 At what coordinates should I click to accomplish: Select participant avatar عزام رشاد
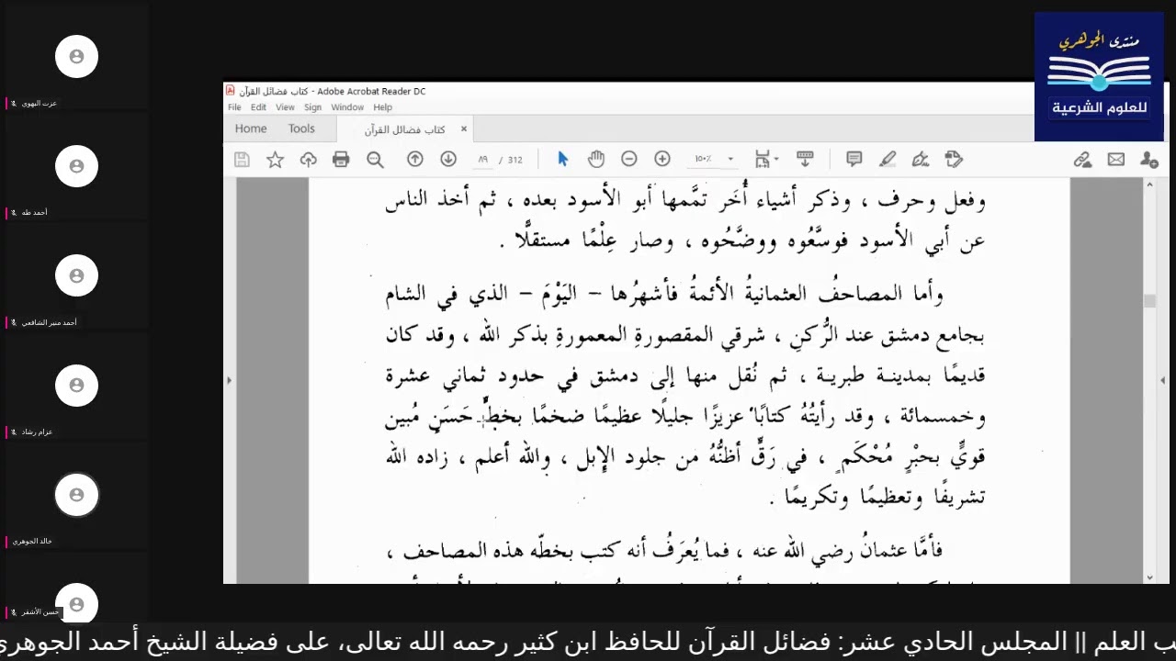tap(76, 385)
